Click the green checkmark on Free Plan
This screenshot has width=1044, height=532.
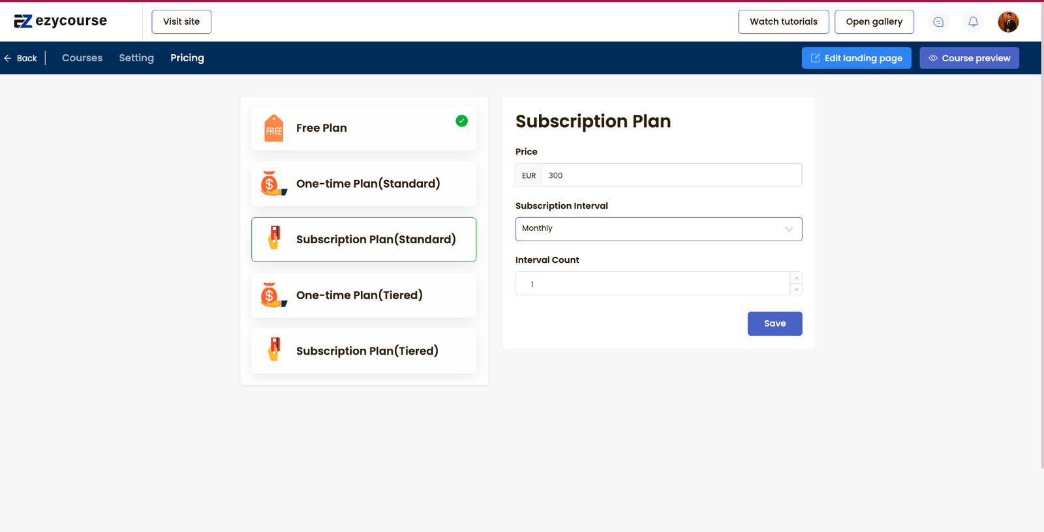coord(461,121)
